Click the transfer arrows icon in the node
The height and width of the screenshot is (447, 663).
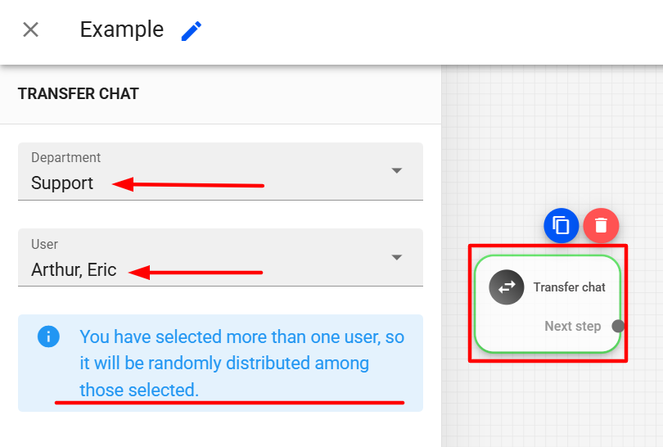pyautogui.click(x=507, y=287)
